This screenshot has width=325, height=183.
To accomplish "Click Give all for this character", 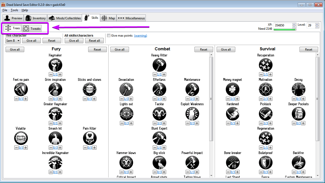I will [31, 41].
